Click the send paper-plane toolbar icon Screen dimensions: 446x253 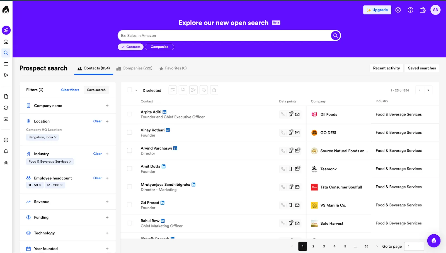(x=193, y=90)
